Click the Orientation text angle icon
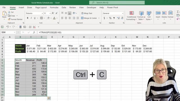The height and width of the screenshot is (101, 180). (74, 13)
